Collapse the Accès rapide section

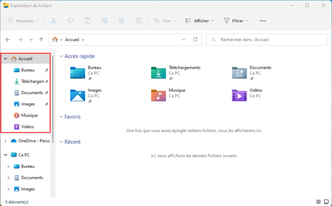[x=60, y=56]
